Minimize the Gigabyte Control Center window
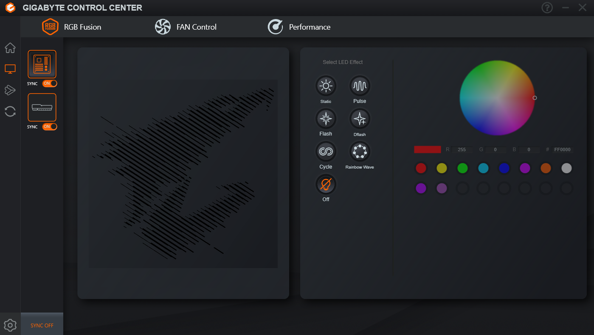The width and height of the screenshot is (594, 335). click(x=565, y=8)
